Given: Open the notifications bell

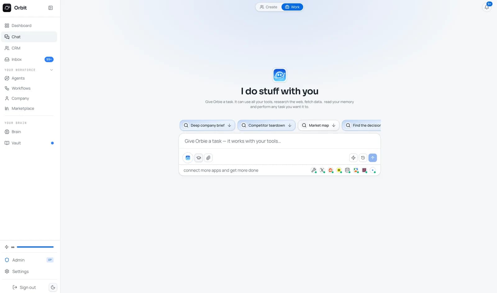Looking at the screenshot, I should 487,7.
